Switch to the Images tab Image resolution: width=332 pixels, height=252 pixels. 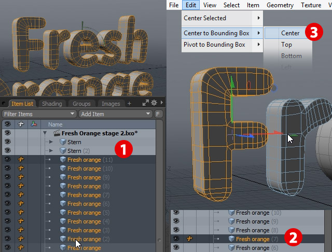click(x=110, y=104)
